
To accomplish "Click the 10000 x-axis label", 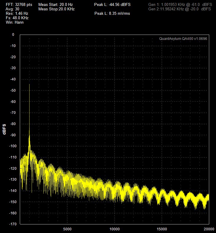I will (114, 229).
